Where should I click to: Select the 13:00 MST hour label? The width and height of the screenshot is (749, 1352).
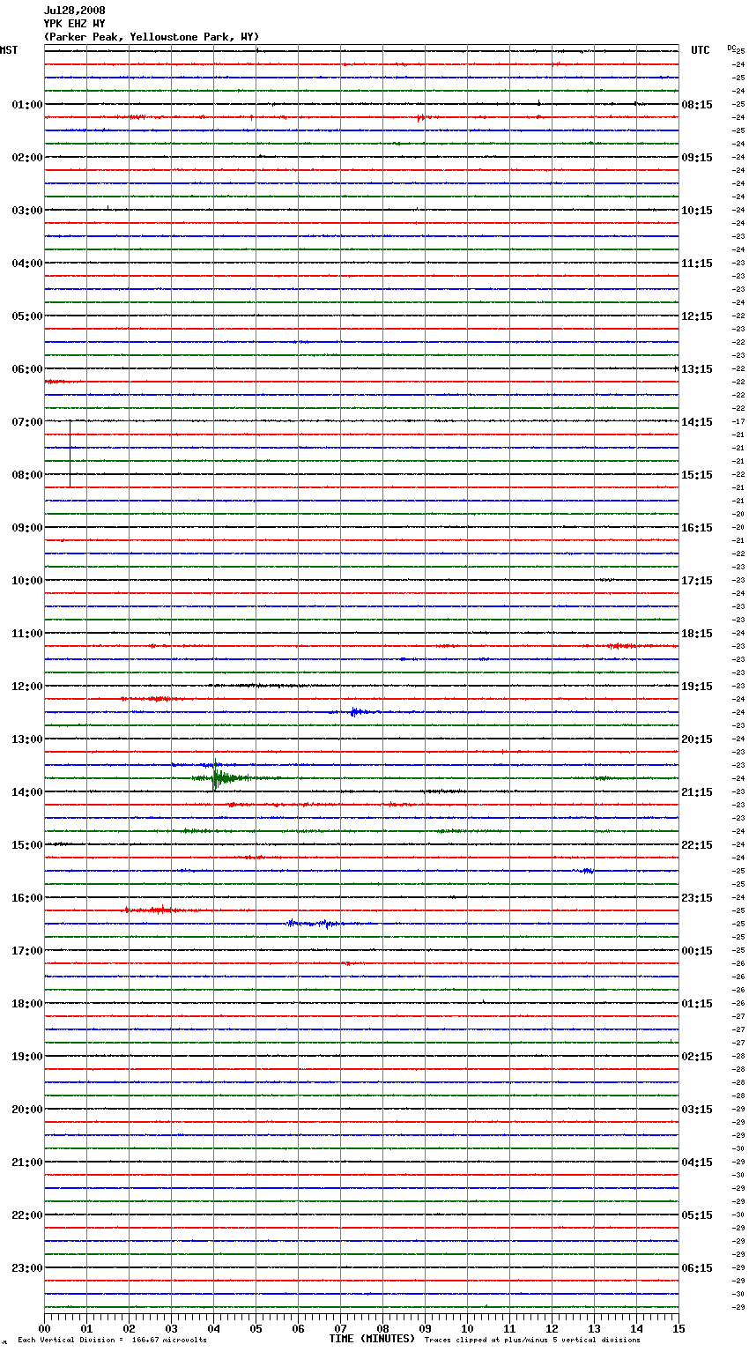tap(26, 739)
